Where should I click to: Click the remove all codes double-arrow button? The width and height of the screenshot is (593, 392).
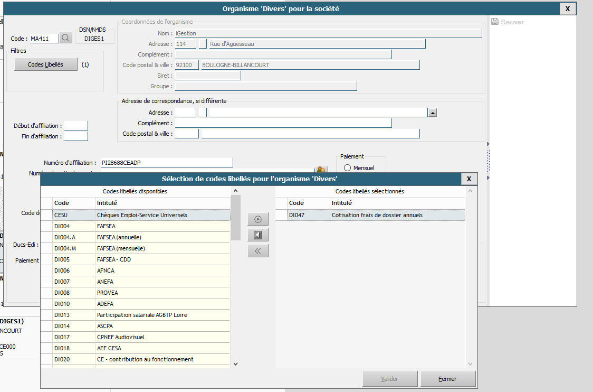click(x=258, y=251)
